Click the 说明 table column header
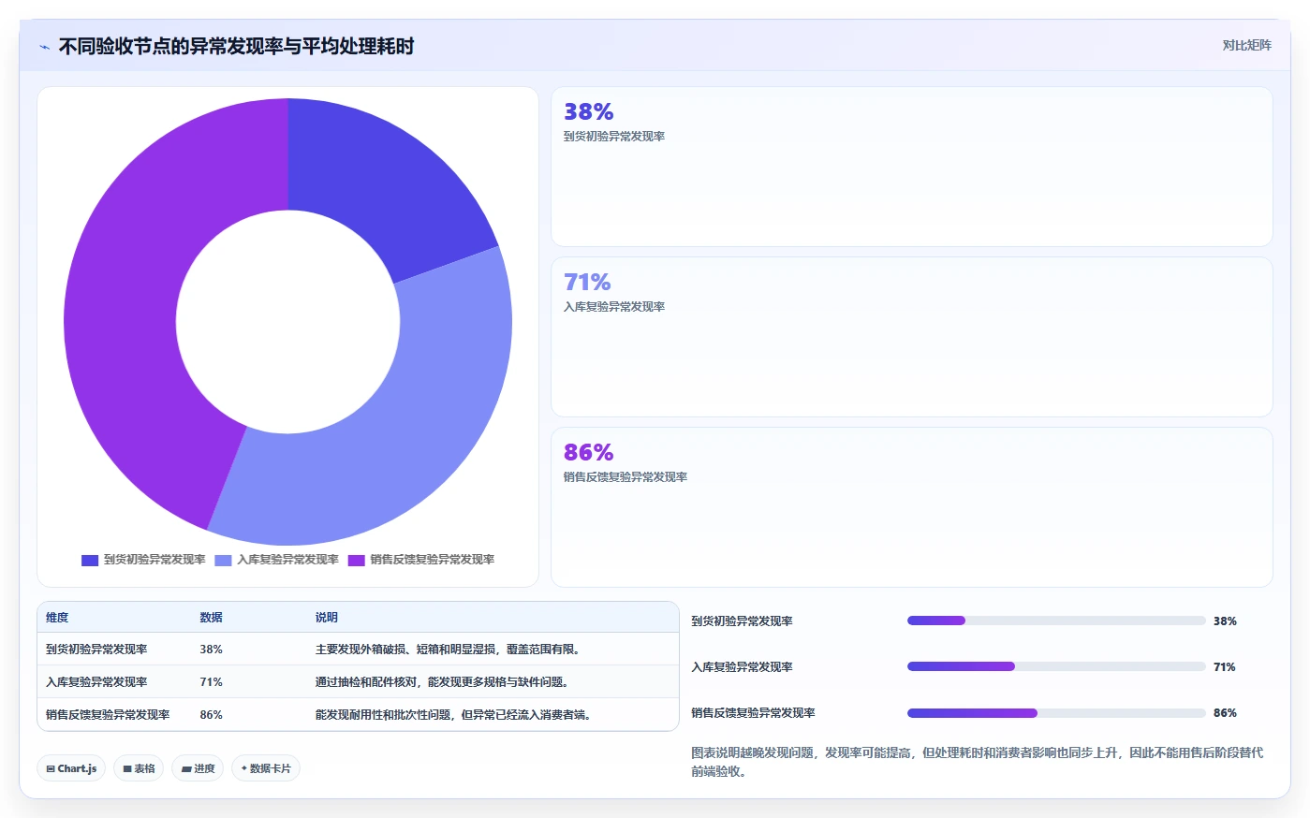1310x818 pixels. point(326,618)
